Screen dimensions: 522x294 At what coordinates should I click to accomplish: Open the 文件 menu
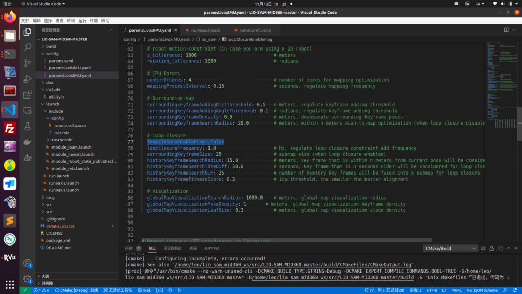[x=25, y=20]
